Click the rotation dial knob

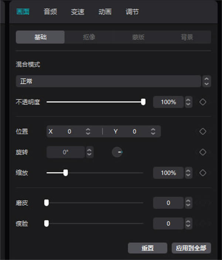[x=117, y=152]
